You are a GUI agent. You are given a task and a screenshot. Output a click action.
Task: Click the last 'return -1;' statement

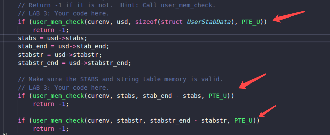pos(51,129)
